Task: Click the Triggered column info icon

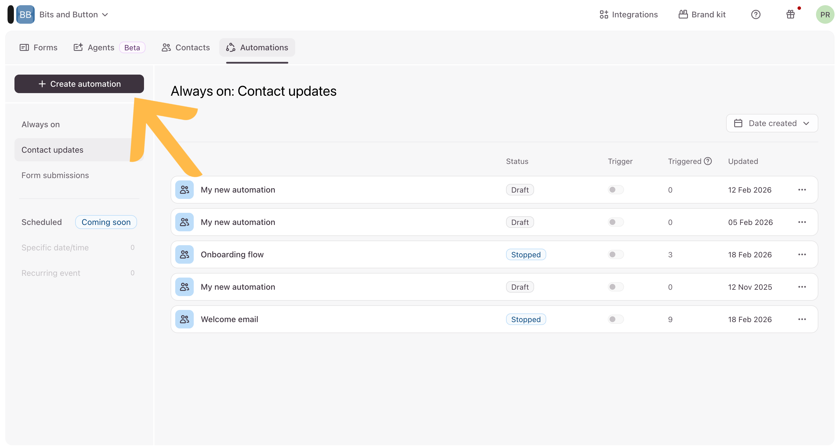Action: tap(708, 161)
